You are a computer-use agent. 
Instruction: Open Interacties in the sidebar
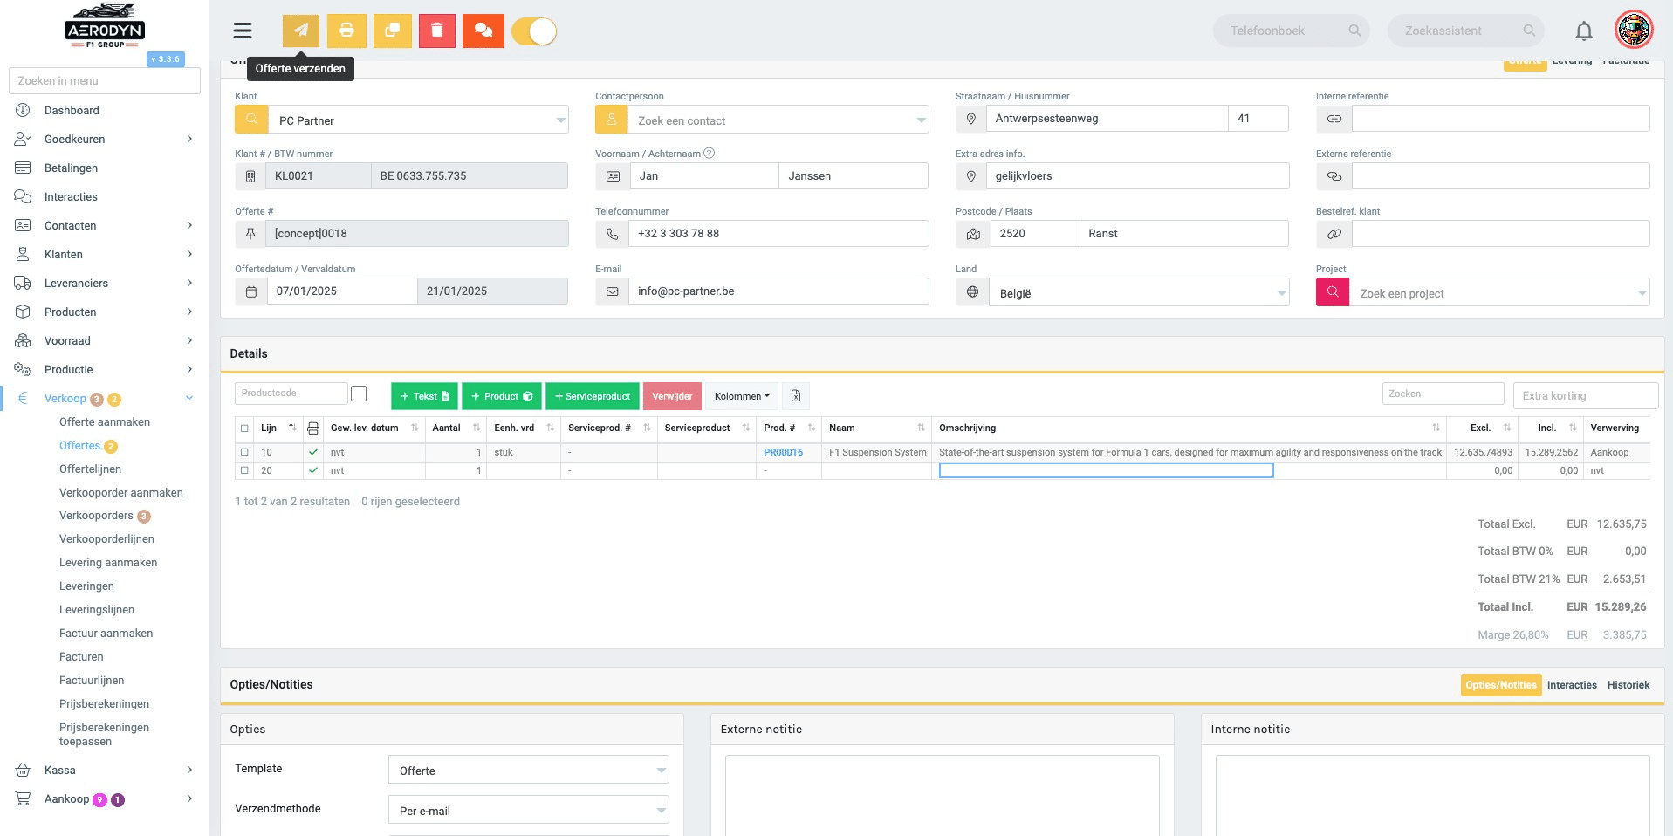pyautogui.click(x=71, y=196)
